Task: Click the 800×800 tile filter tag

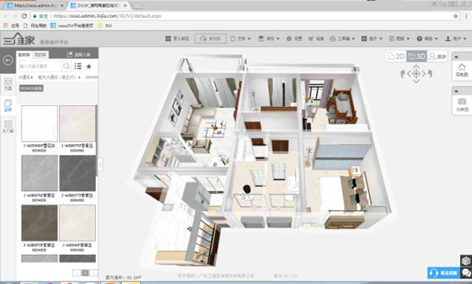Action: pyautogui.click(x=31, y=88)
